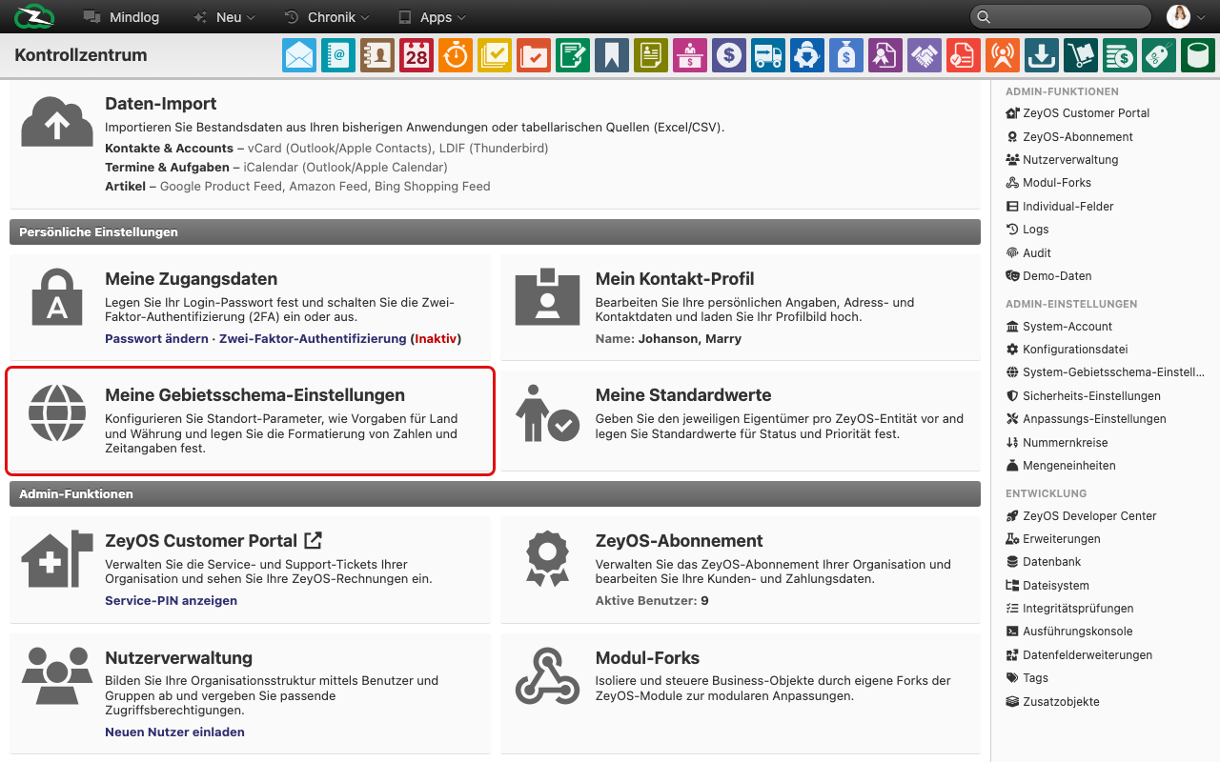Open the red document checklist icon
The width and height of the screenshot is (1220, 762).
coord(964,55)
